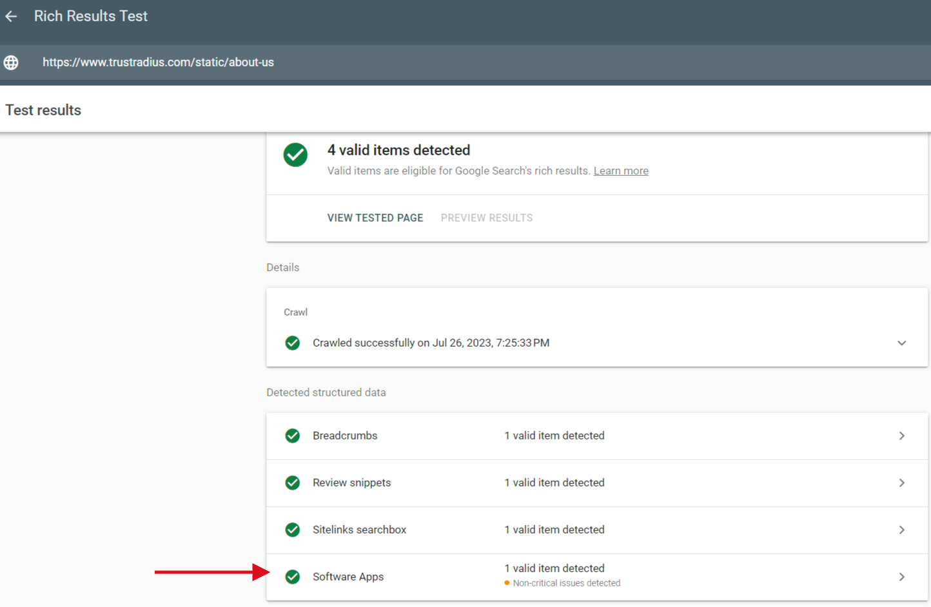Select the Breadcrumbs structured data label
931x607 pixels.
click(x=345, y=436)
